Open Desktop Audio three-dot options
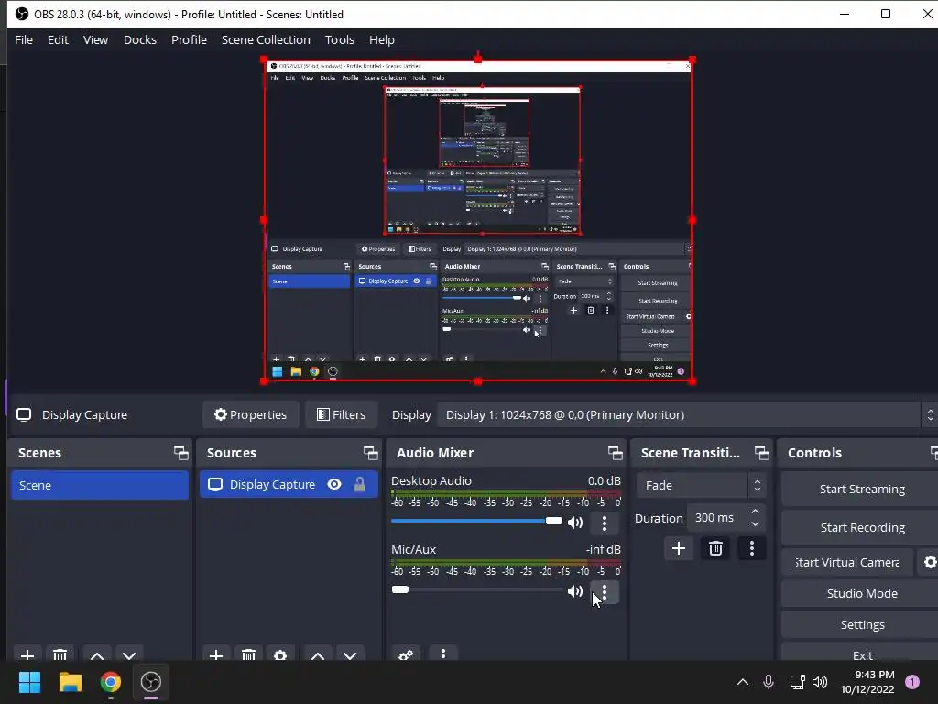 605,522
